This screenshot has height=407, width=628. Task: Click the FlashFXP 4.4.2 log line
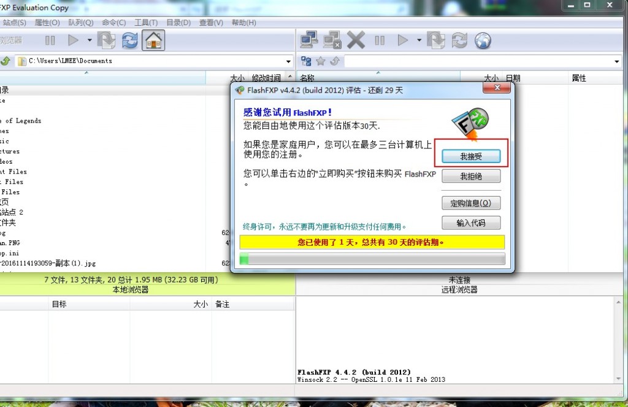pos(354,372)
